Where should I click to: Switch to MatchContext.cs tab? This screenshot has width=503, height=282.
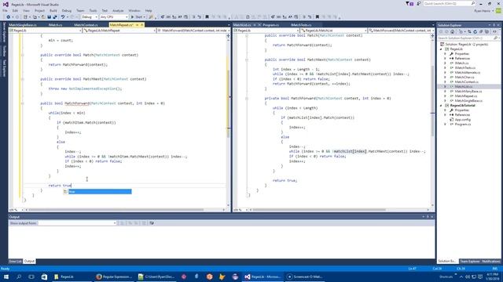(86, 25)
